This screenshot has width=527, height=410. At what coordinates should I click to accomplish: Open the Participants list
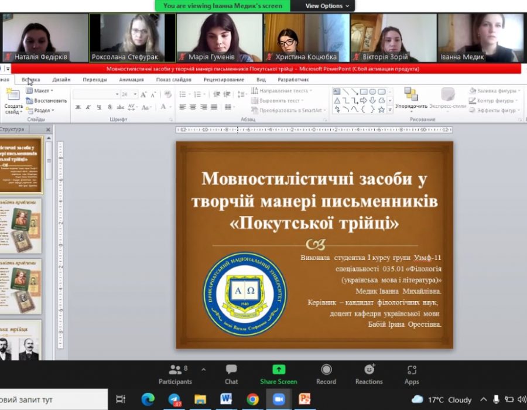coord(175,374)
